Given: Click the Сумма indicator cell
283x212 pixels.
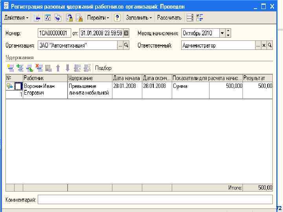Looking at the screenshot, I should 191,90.
